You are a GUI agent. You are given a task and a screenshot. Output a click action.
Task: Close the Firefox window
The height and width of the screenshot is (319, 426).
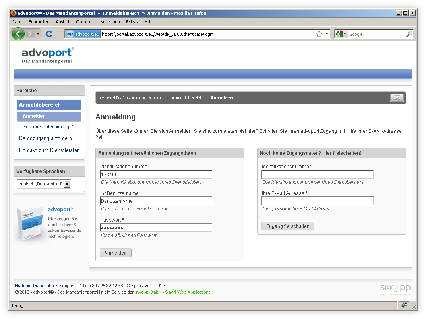tap(412, 13)
